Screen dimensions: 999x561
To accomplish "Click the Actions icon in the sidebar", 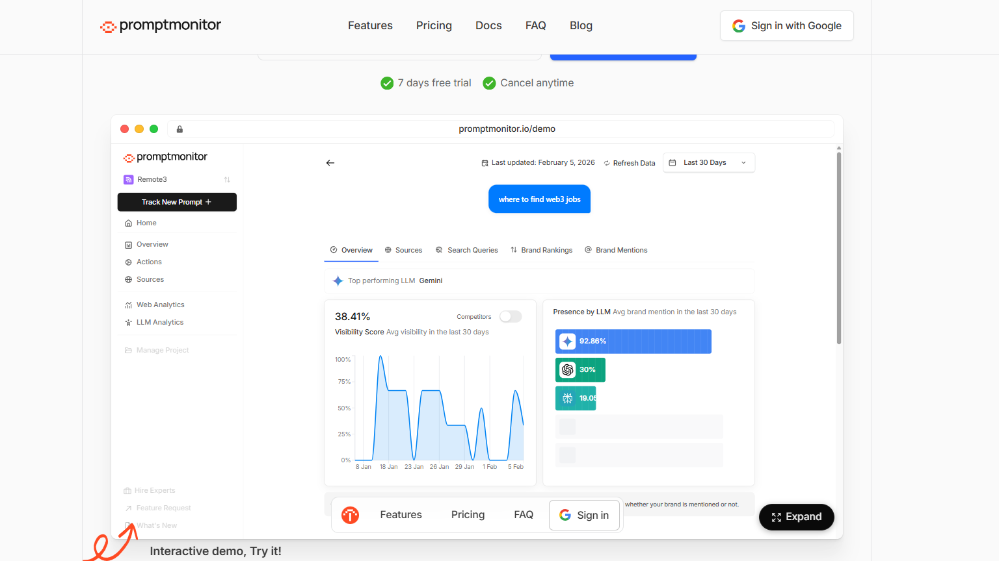I will pyautogui.click(x=129, y=262).
